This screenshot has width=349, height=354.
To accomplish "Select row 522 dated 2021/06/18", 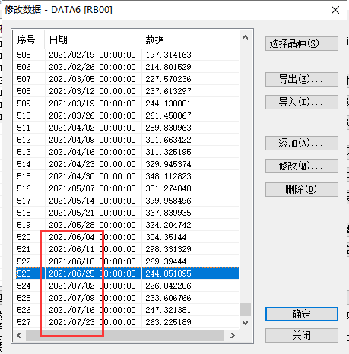I will (x=126, y=261).
